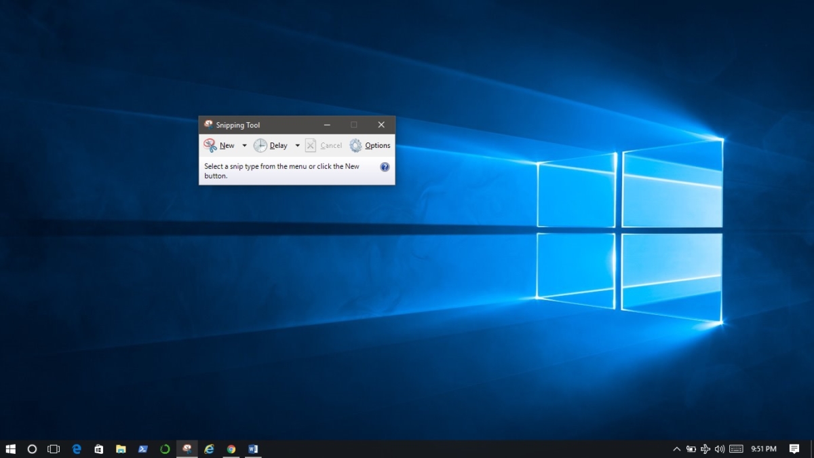Show hidden icons in the system tray
This screenshot has height=458, width=814.
676,449
